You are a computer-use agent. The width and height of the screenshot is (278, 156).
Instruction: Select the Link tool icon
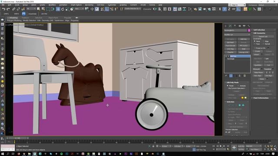point(13,9)
